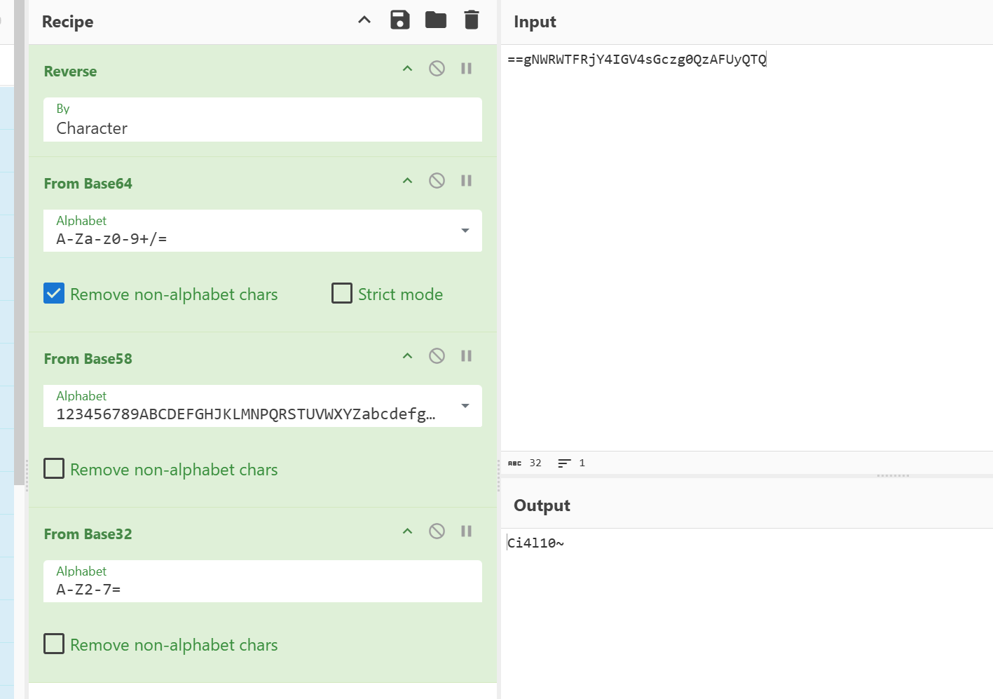Enable Strict mode checkbox
Viewport: 993px width, 699px height.
(x=342, y=294)
